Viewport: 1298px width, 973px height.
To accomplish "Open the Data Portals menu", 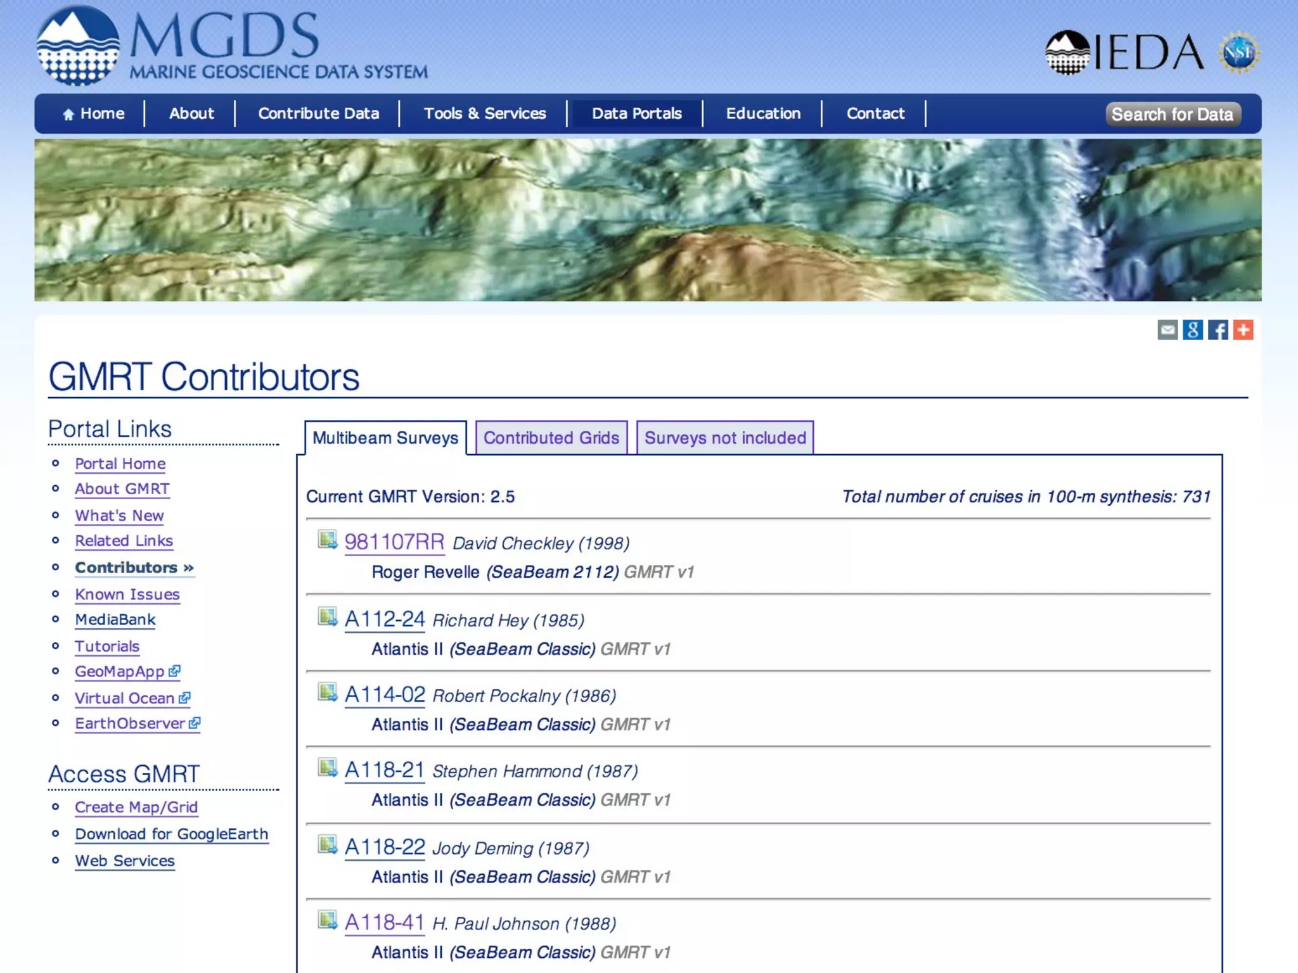I will (636, 114).
